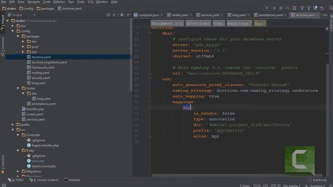Collapse the routes folder

pos(18,88)
